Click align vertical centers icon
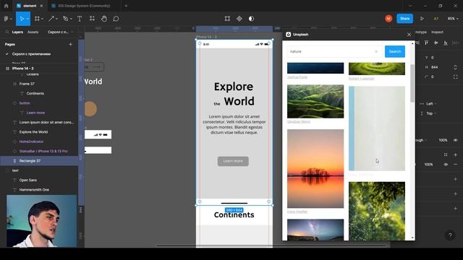The image size is (463, 260). point(436,43)
